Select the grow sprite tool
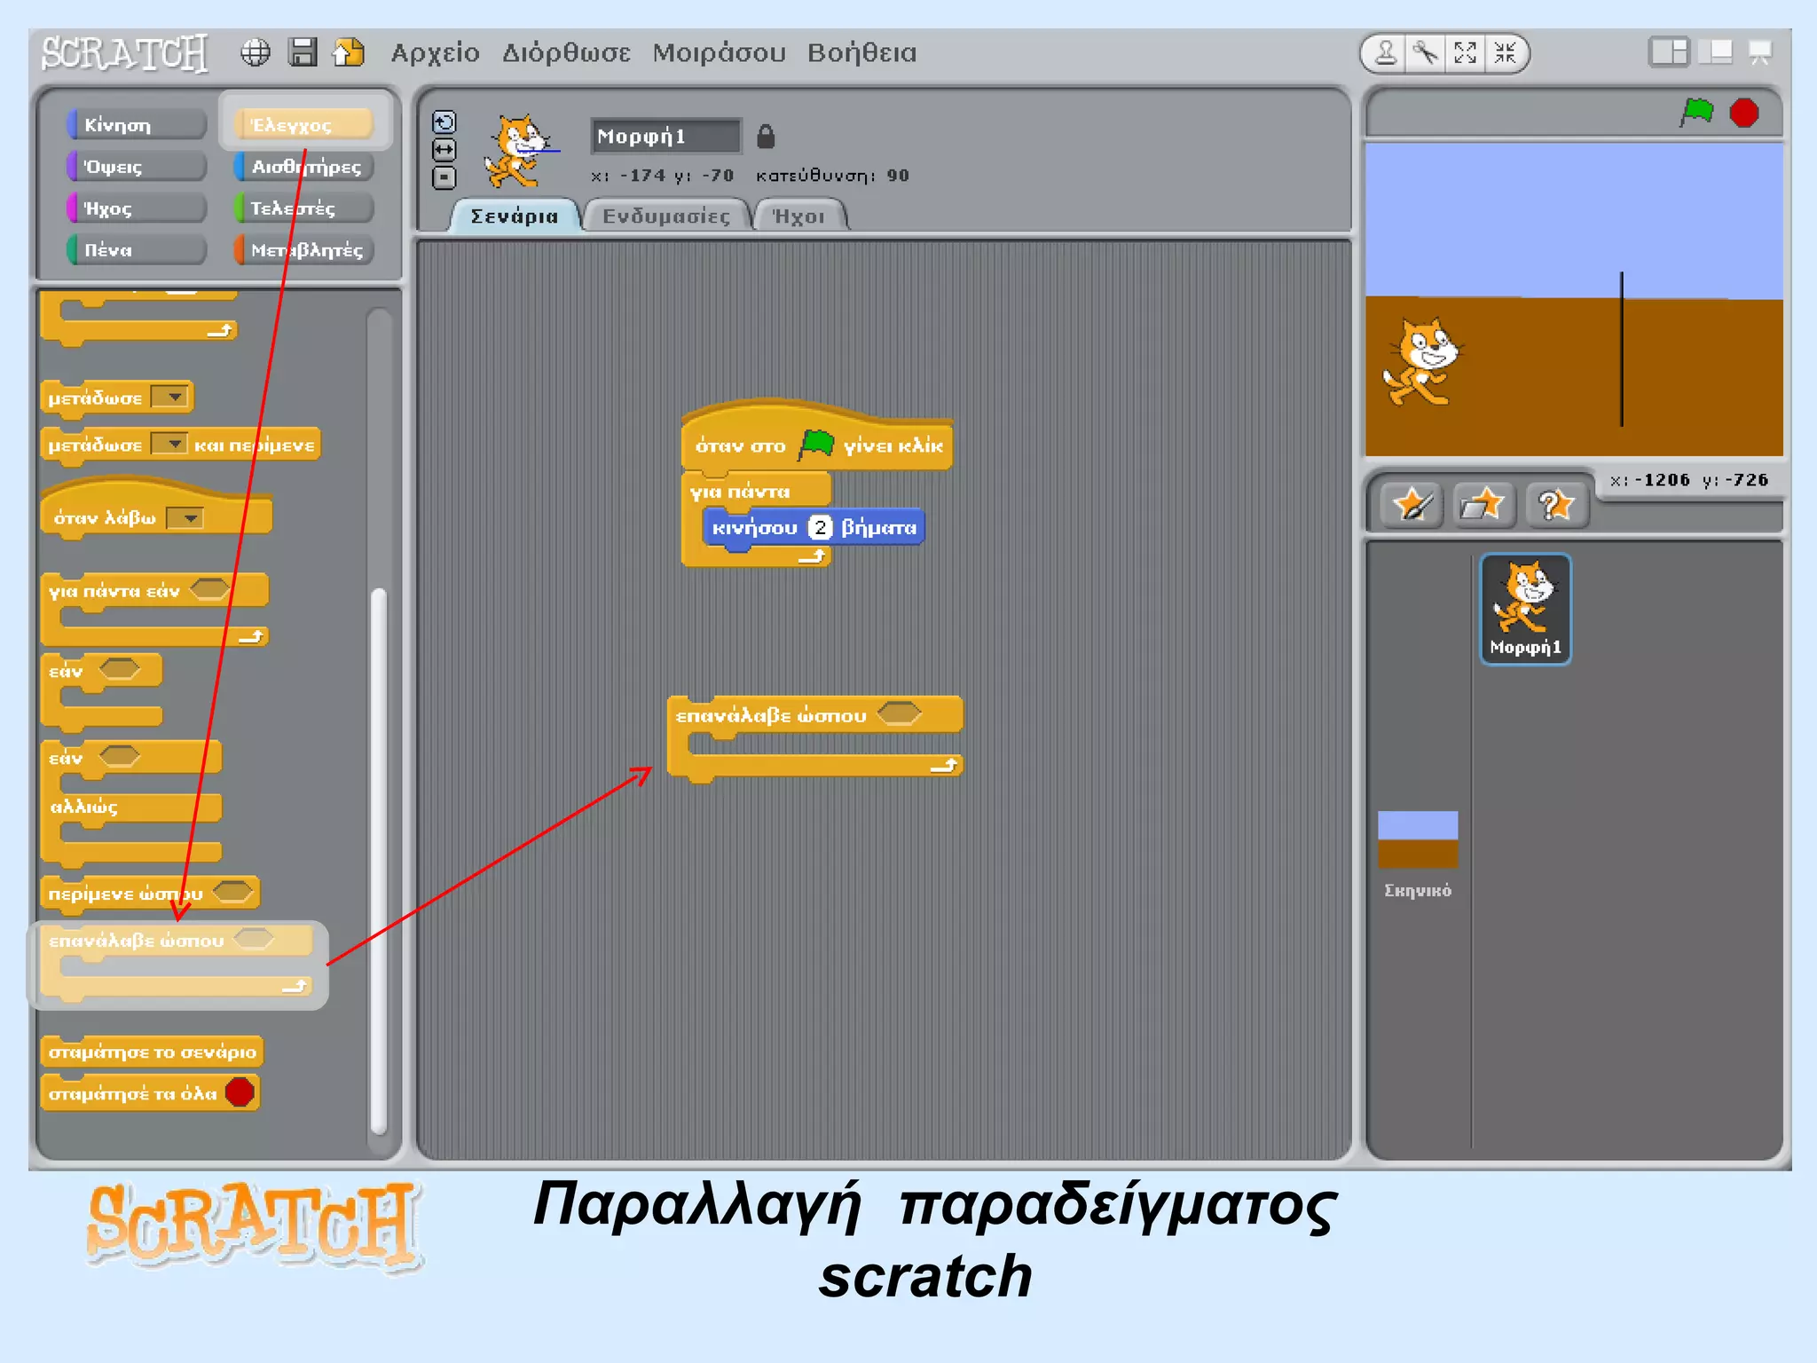Viewport: 1817px width, 1363px height. [x=1466, y=53]
